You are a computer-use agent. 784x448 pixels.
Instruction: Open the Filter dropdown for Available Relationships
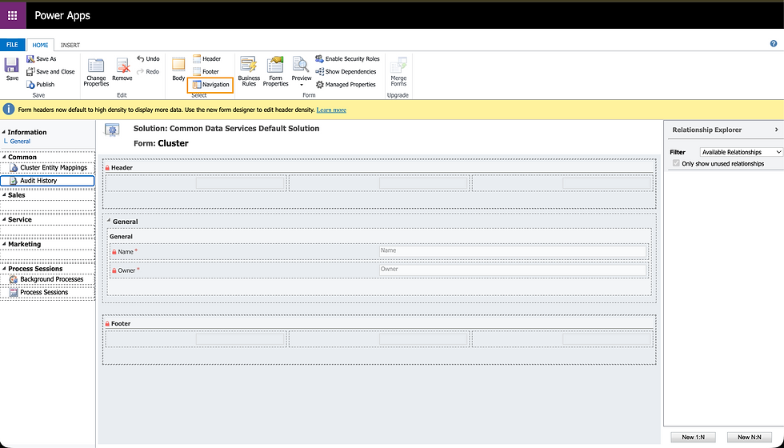741,152
